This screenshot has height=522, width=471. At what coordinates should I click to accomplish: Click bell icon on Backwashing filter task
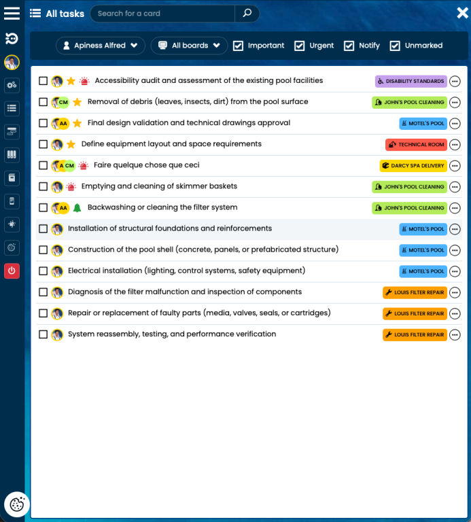pyautogui.click(x=77, y=208)
